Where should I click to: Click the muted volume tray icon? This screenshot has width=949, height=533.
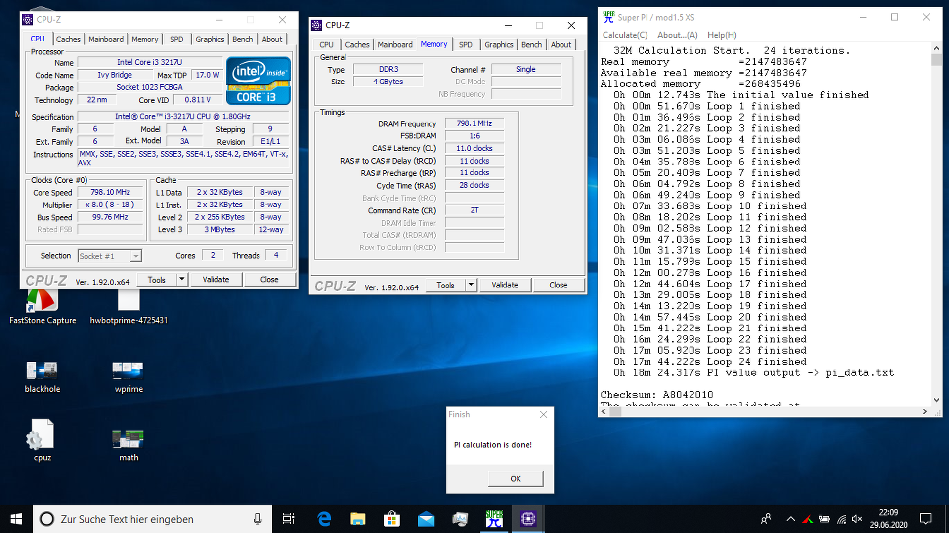pyautogui.click(x=857, y=519)
